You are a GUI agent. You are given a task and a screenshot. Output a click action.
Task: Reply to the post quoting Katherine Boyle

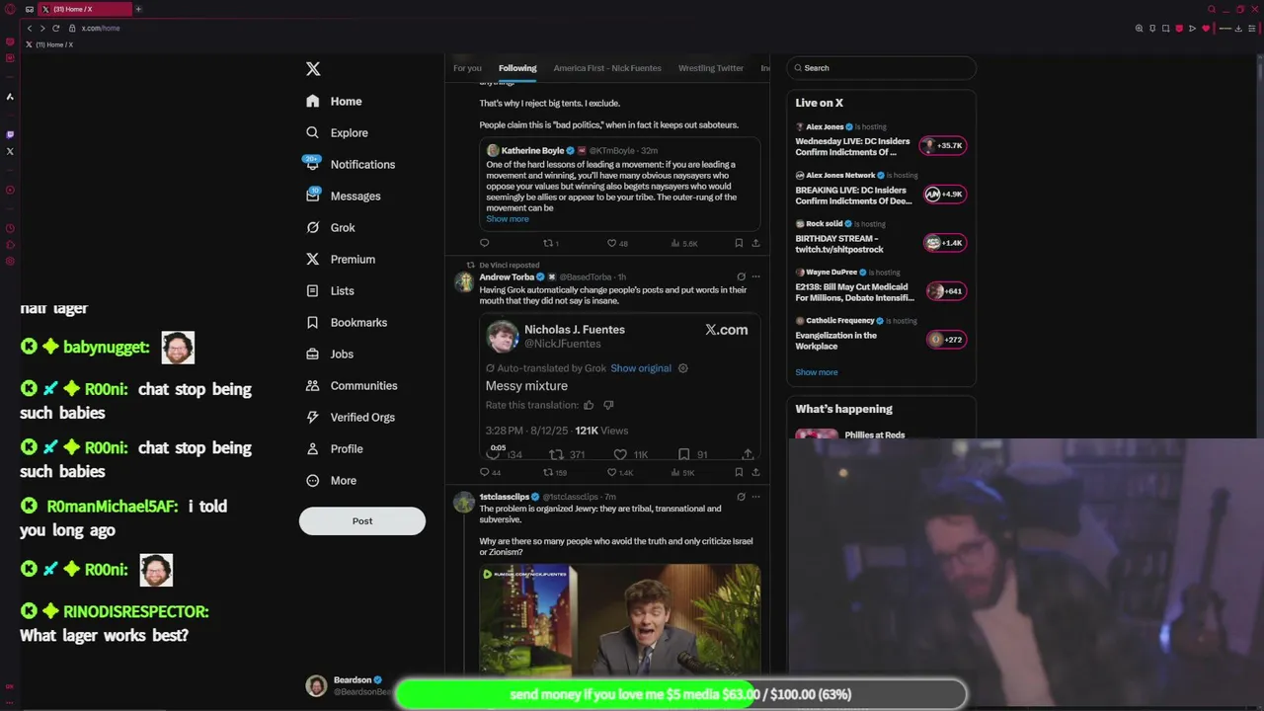[484, 243]
